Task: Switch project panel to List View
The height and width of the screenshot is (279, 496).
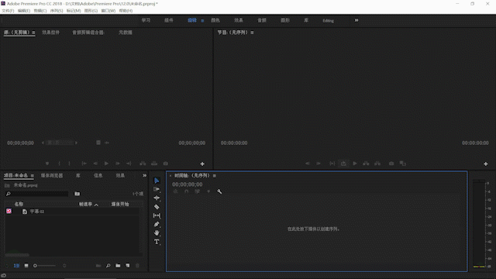Action: point(16,266)
